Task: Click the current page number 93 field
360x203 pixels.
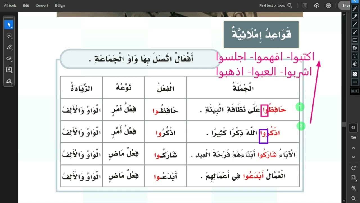Action: click(x=354, y=128)
